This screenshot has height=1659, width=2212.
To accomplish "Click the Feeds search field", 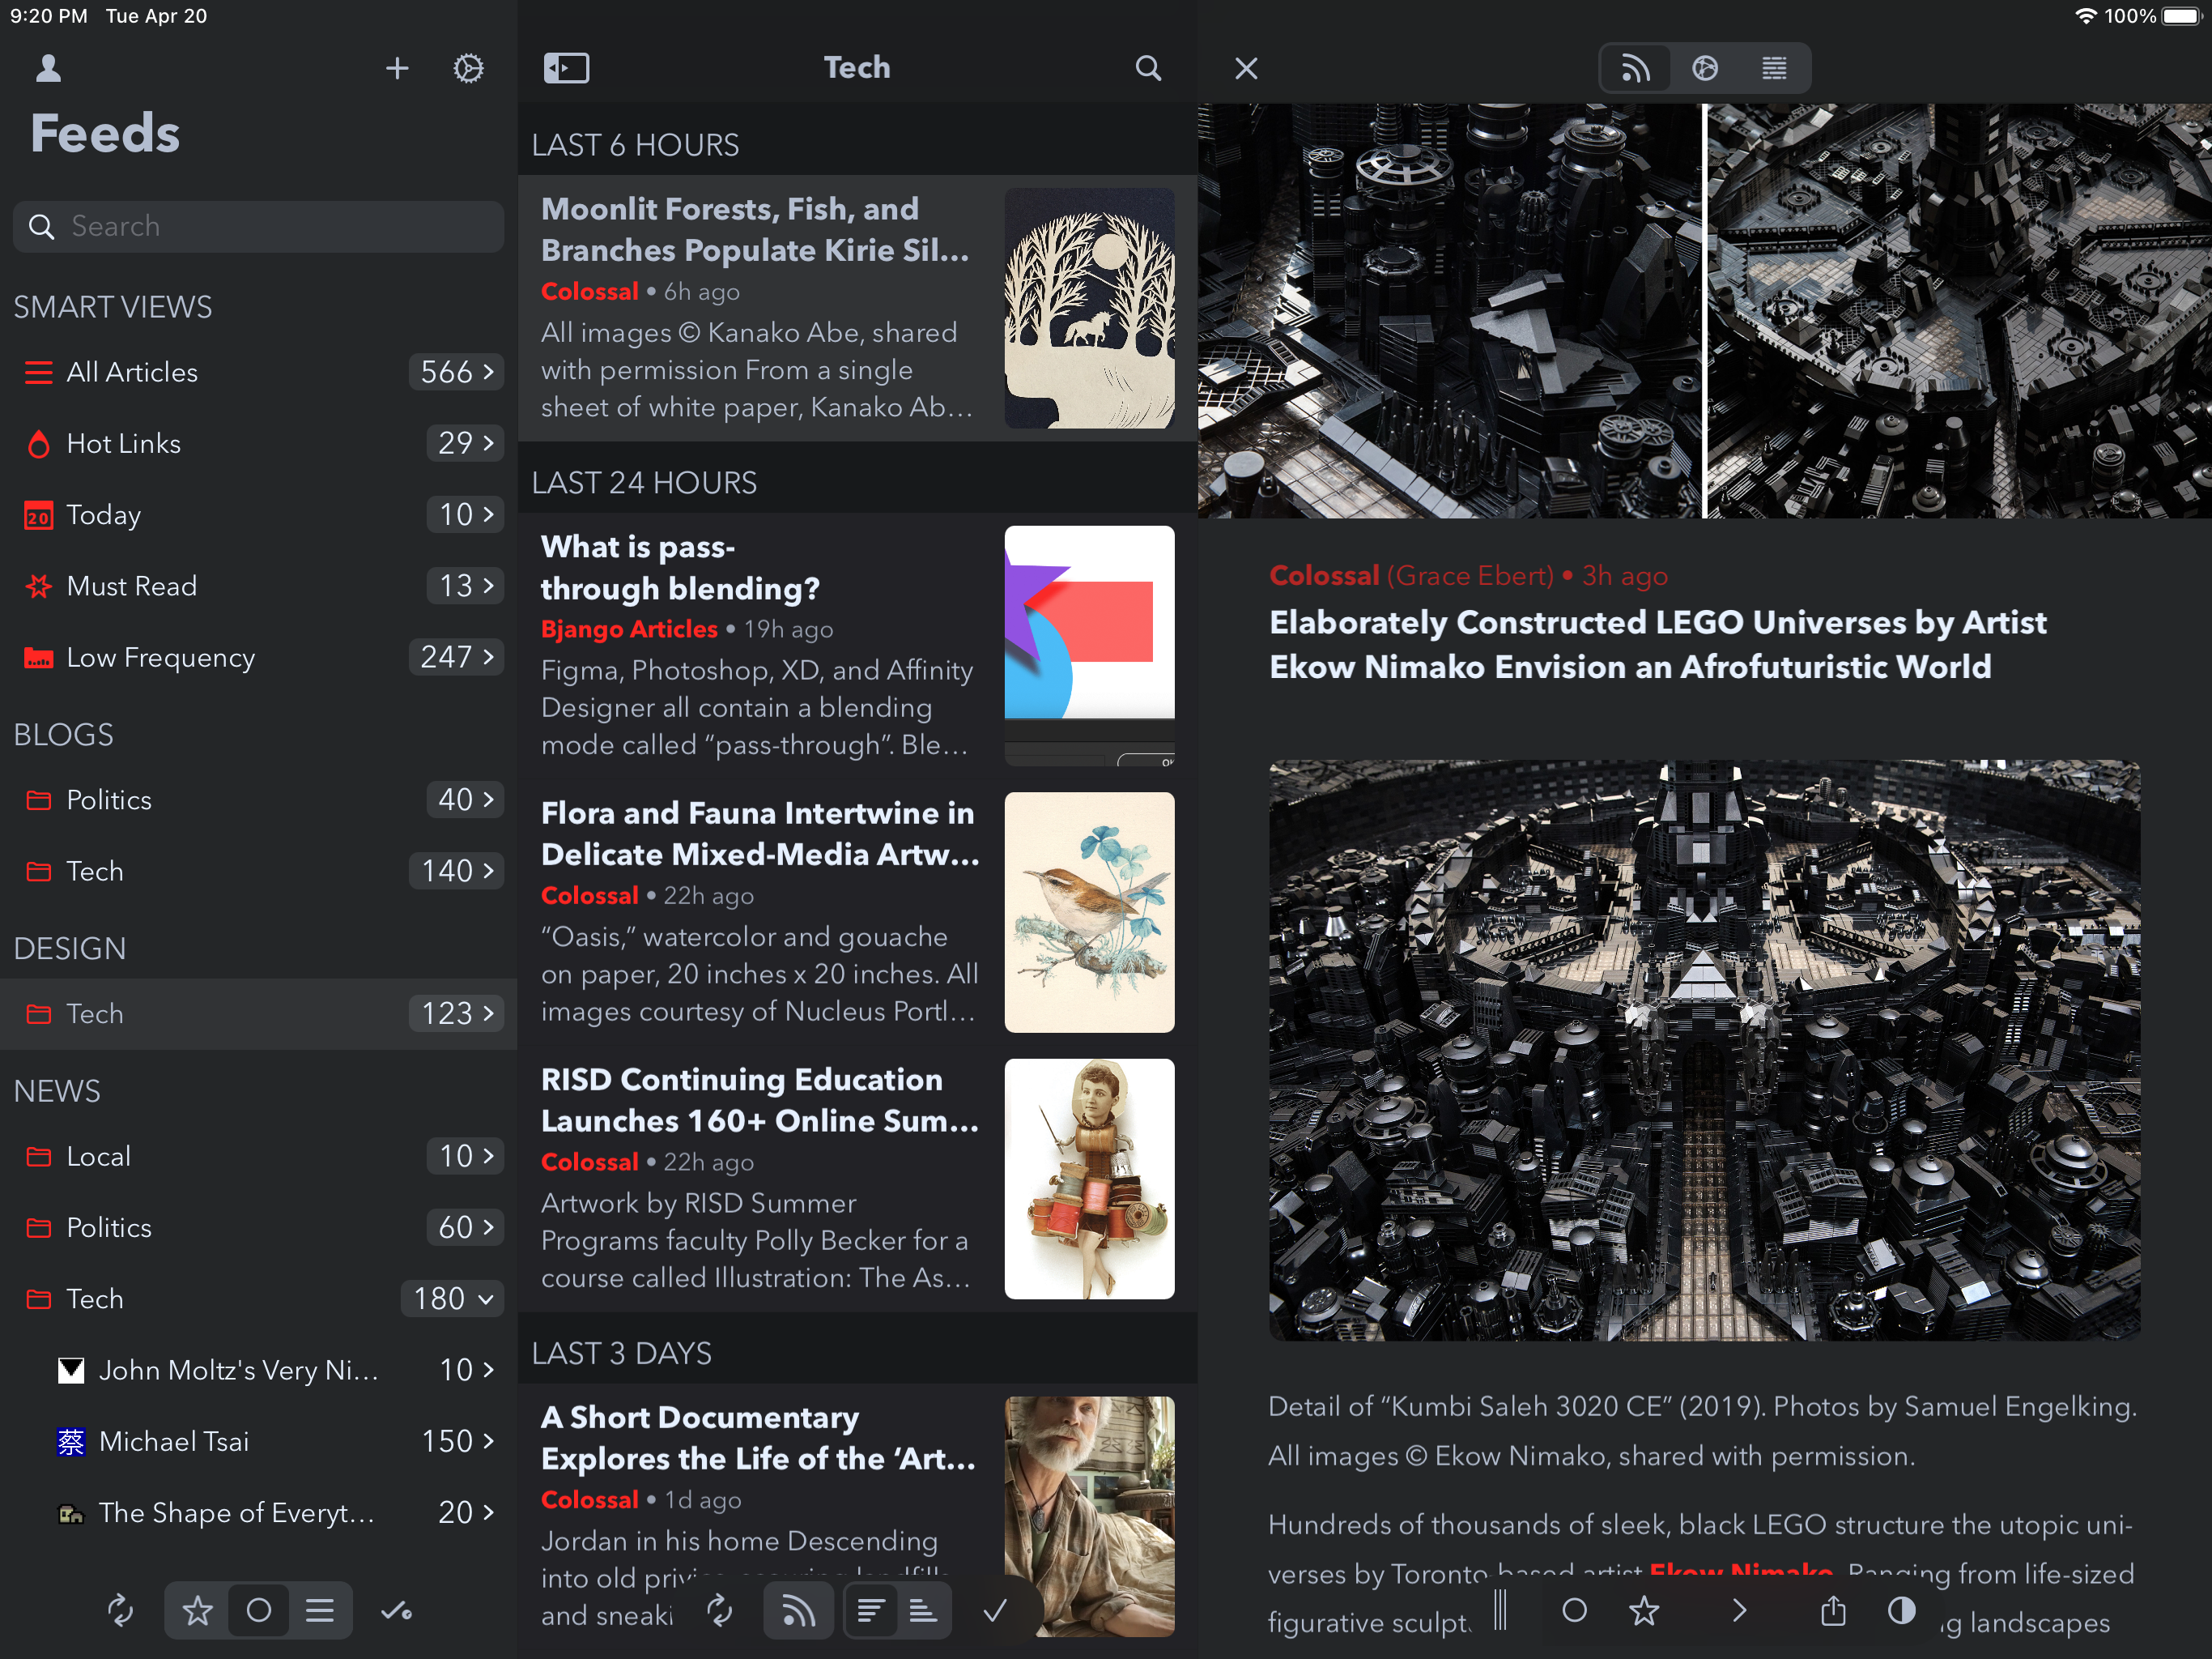I will pyautogui.click(x=259, y=226).
